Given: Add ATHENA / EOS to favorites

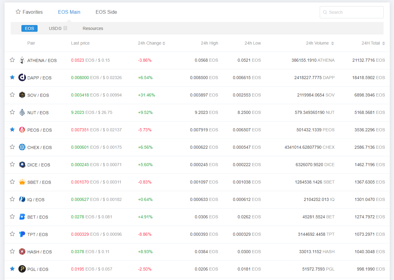Looking at the screenshot, I should click(x=12, y=60).
